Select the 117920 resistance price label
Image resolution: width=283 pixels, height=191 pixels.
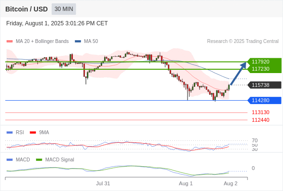[260, 62]
